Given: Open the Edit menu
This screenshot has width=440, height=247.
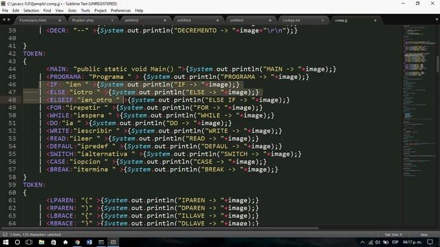Looking at the screenshot, I should 16,11.
